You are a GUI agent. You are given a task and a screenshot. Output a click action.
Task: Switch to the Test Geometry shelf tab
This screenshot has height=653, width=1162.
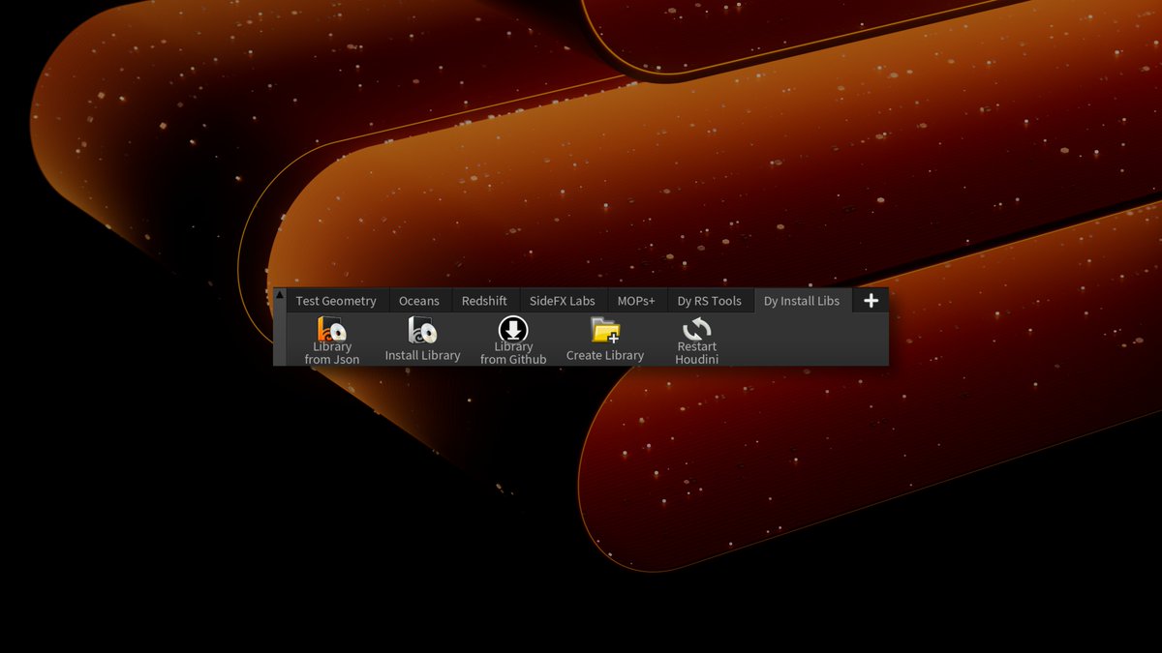click(x=336, y=300)
